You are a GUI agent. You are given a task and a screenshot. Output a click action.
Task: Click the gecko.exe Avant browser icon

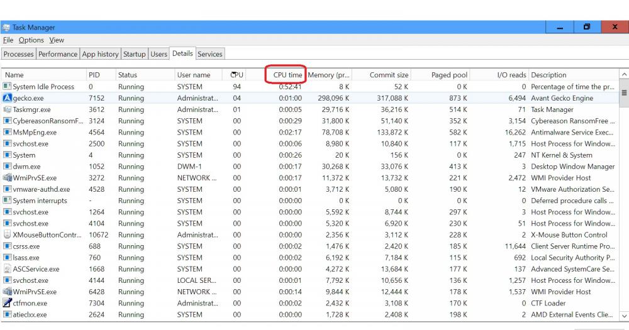coord(7,98)
